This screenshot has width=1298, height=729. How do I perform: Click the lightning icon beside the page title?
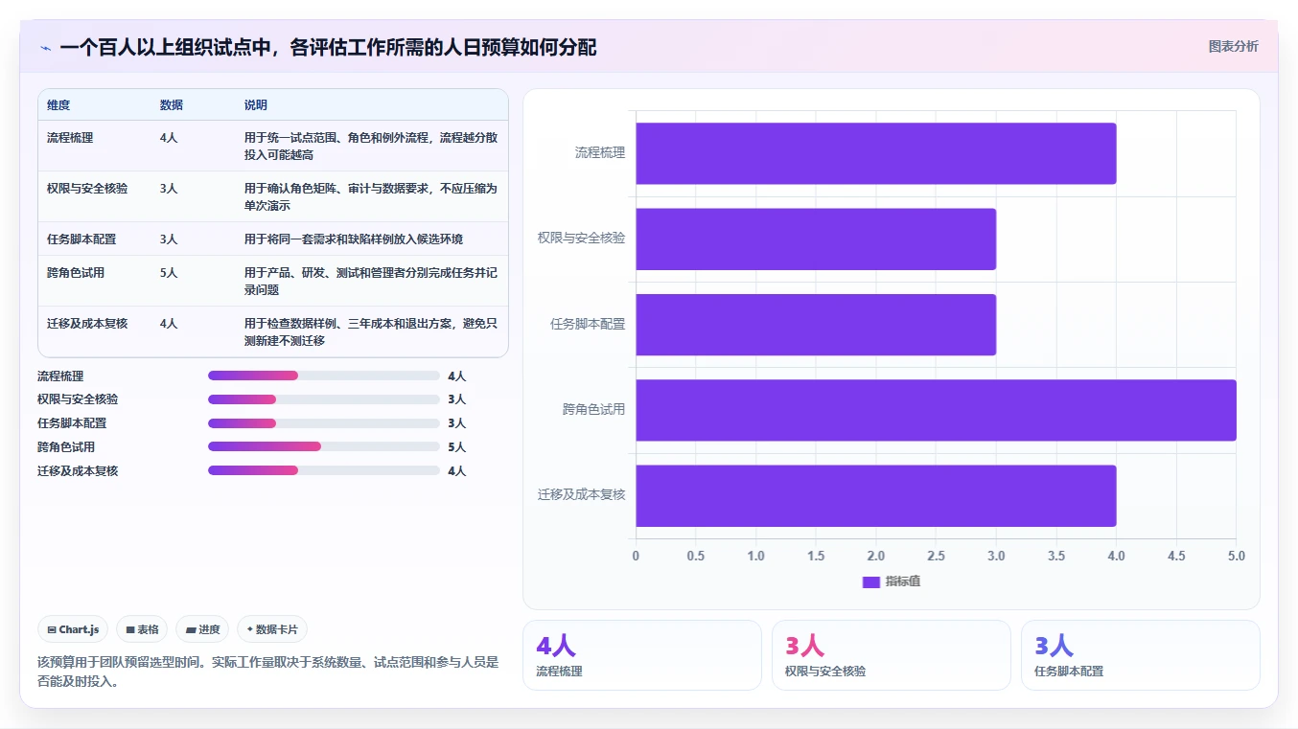[45, 48]
